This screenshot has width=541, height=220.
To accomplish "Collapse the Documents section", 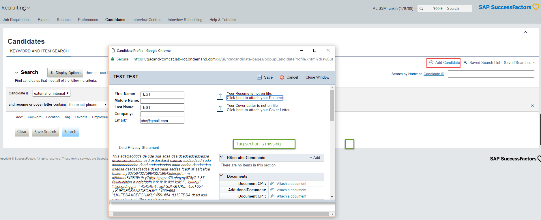I will pyautogui.click(x=222, y=176).
